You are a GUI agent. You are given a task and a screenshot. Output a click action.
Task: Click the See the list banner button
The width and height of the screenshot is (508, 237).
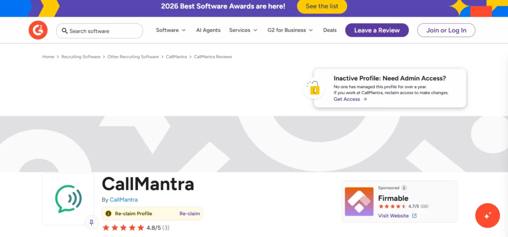tap(321, 6)
